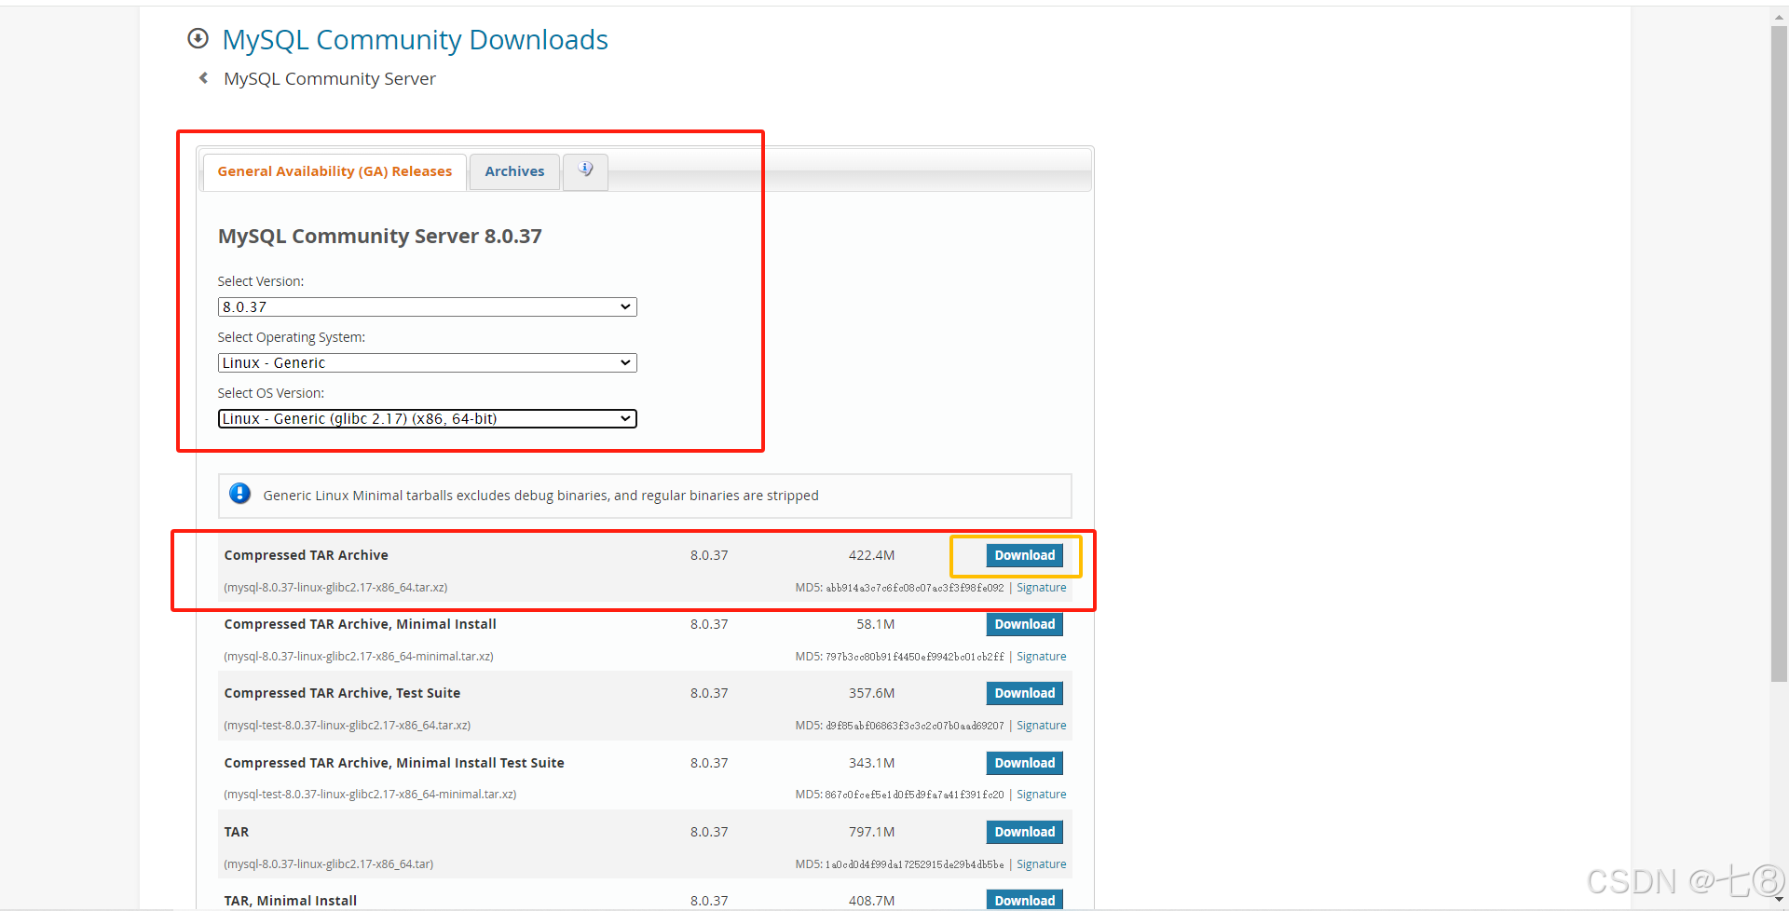Download Compressed TAR Archive, Test Suite
Viewport: 1789px width, 911px height.
pyautogui.click(x=1024, y=693)
